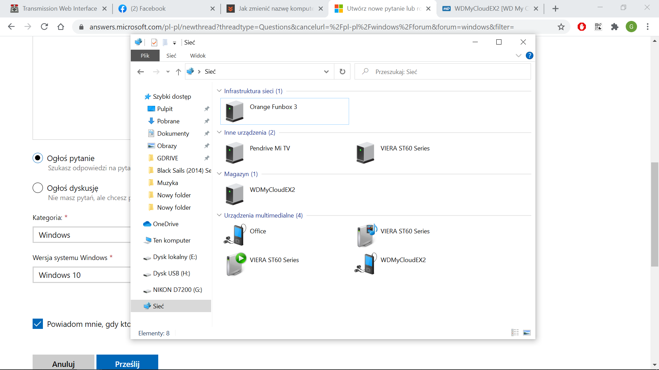659x370 pixels.
Task: Click the Anuluj button
Action: [x=63, y=362]
